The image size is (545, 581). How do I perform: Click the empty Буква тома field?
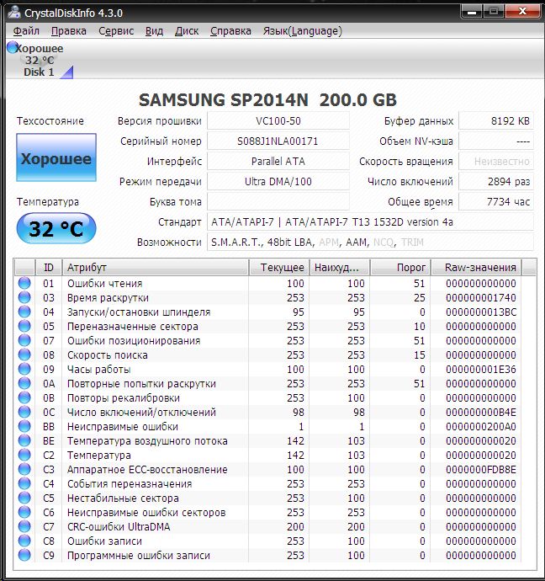[x=278, y=201]
